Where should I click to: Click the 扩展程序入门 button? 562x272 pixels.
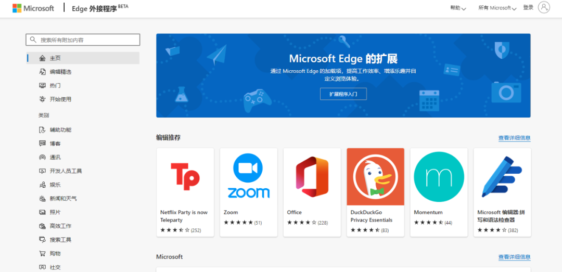tap(343, 94)
